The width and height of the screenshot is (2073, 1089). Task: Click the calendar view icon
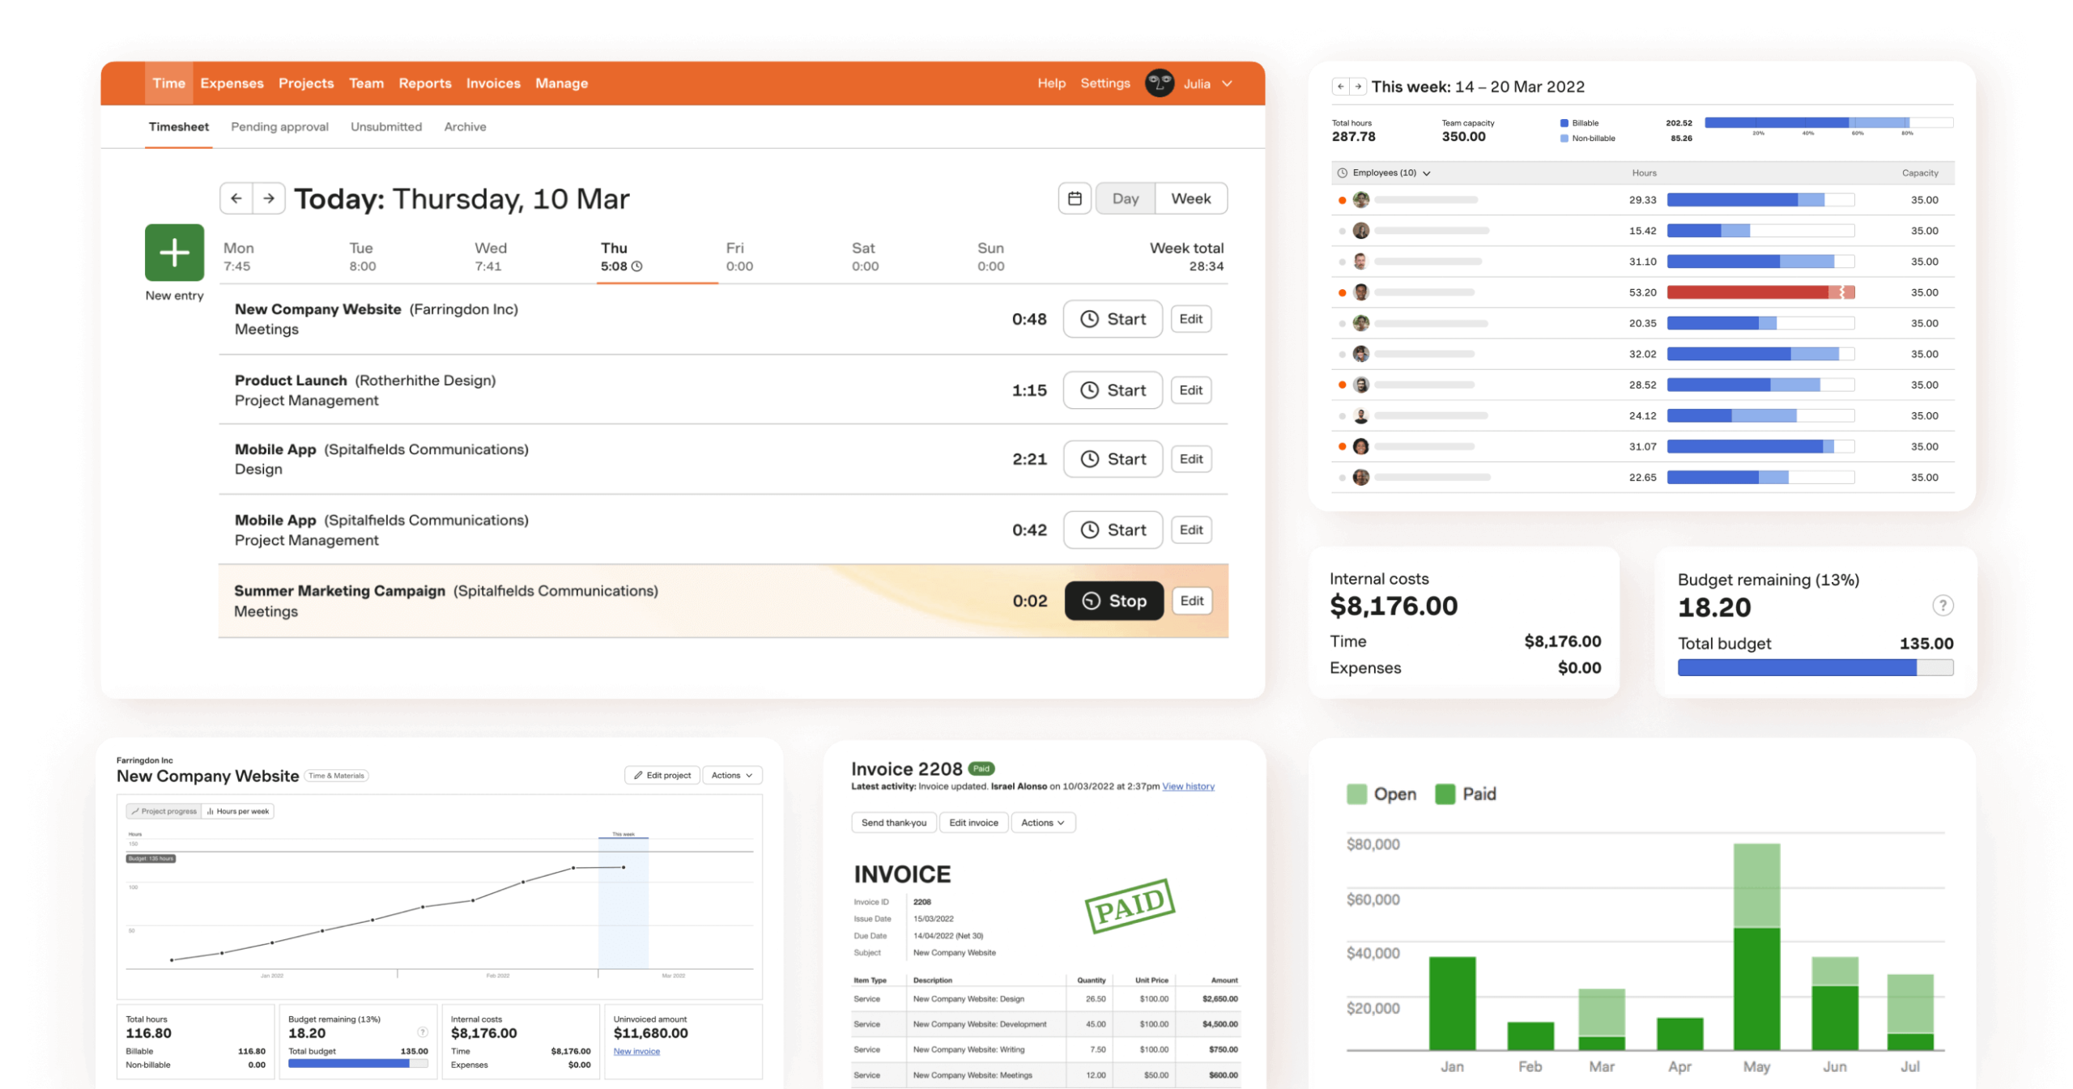tap(1076, 198)
